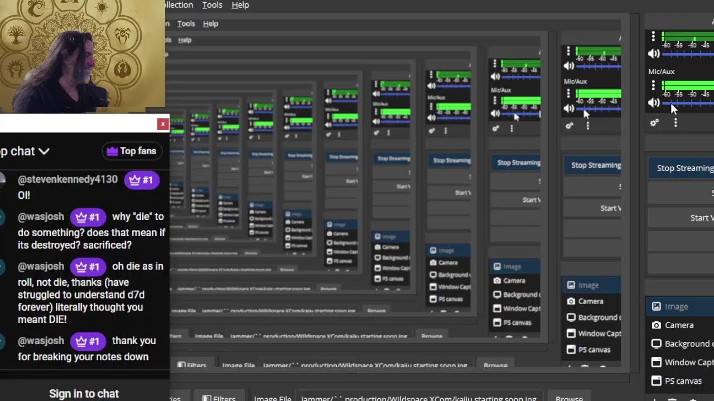Click Top fans button in chat
Image resolution: width=714 pixels, height=401 pixels.
pyautogui.click(x=132, y=151)
